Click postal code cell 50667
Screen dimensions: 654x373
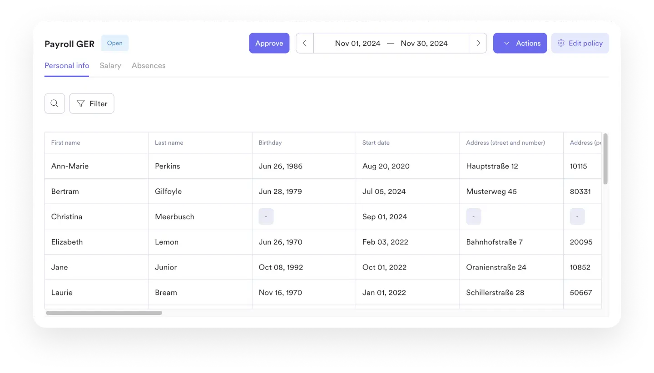pos(583,293)
